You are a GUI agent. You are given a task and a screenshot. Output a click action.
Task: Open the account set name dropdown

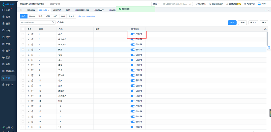tap(33, 4)
